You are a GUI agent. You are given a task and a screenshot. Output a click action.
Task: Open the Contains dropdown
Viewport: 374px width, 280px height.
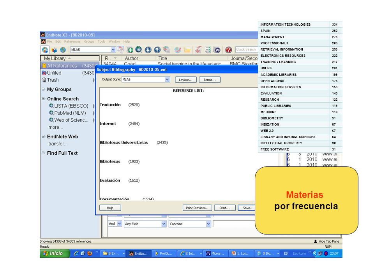pos(208,224)
